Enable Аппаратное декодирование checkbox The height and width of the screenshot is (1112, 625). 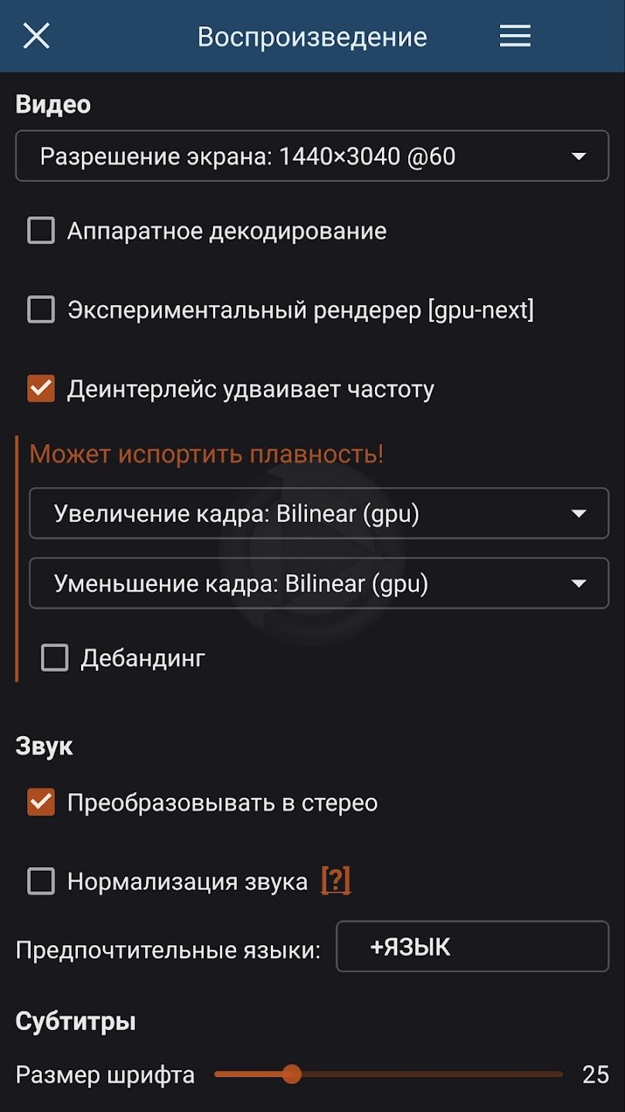(x=41, y=231)
